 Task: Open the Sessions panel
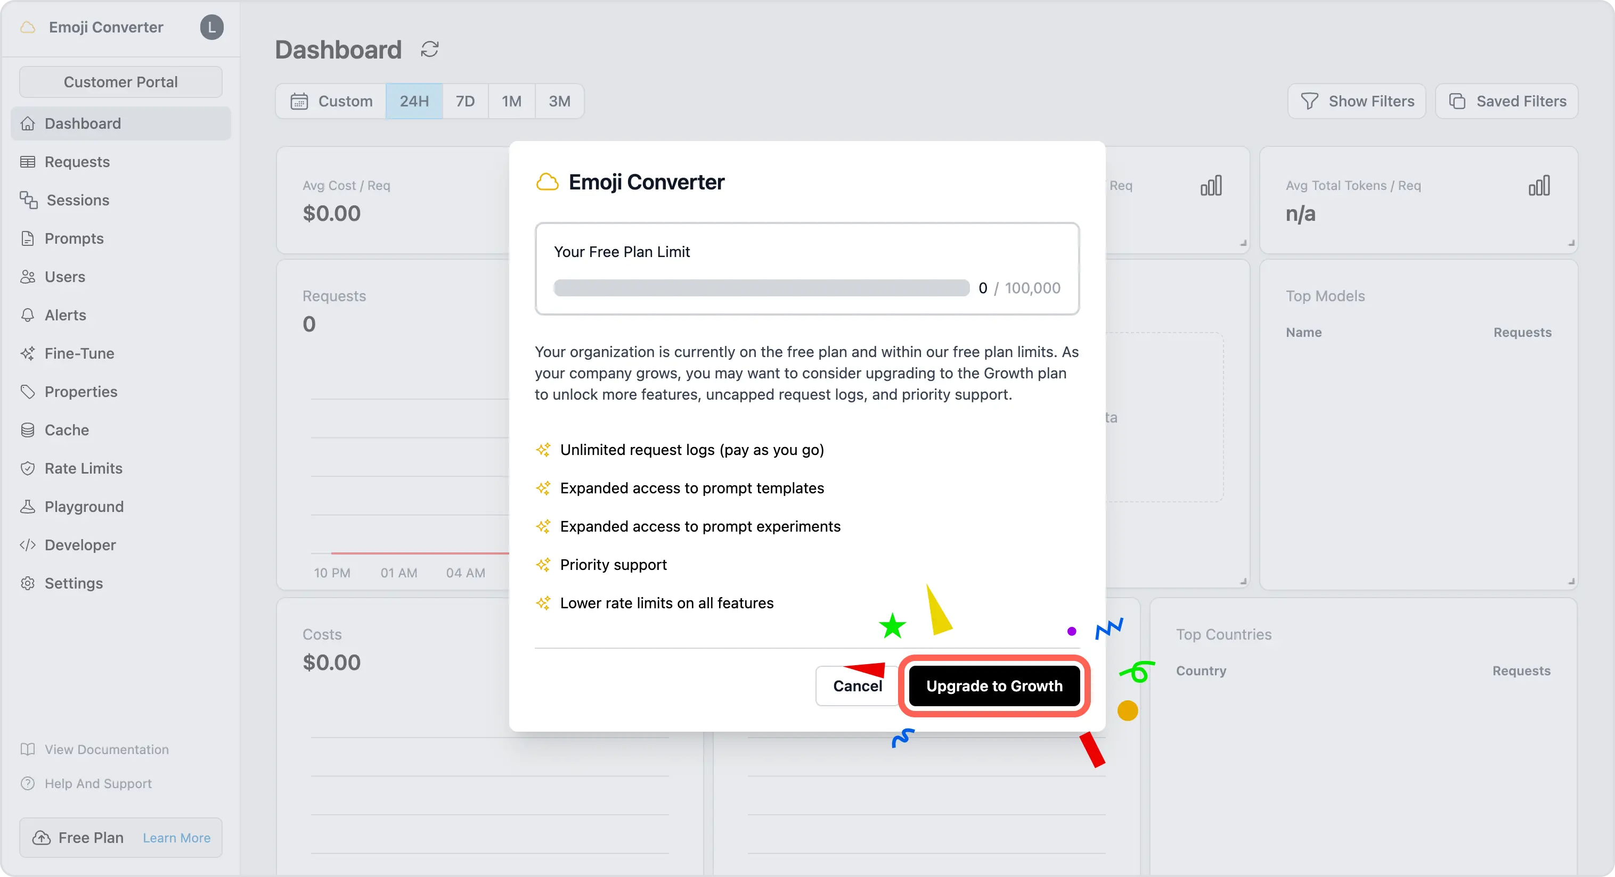pos(77,200)
